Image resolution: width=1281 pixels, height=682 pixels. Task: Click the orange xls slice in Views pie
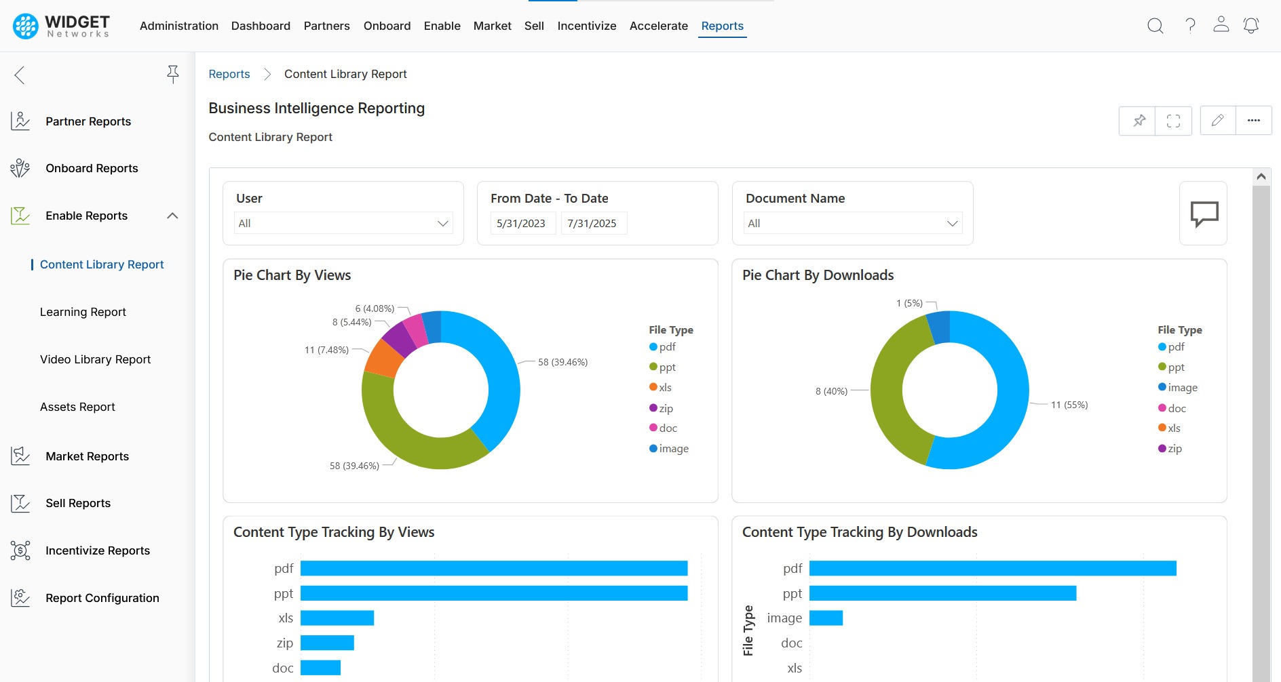[383, 358]
